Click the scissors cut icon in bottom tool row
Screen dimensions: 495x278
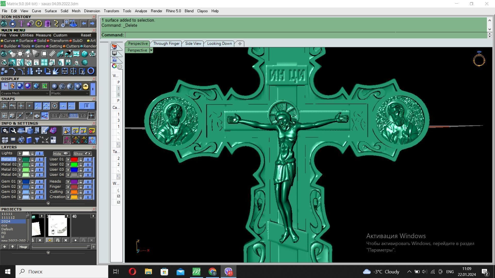pyautogui.click(x=82, y=71)
